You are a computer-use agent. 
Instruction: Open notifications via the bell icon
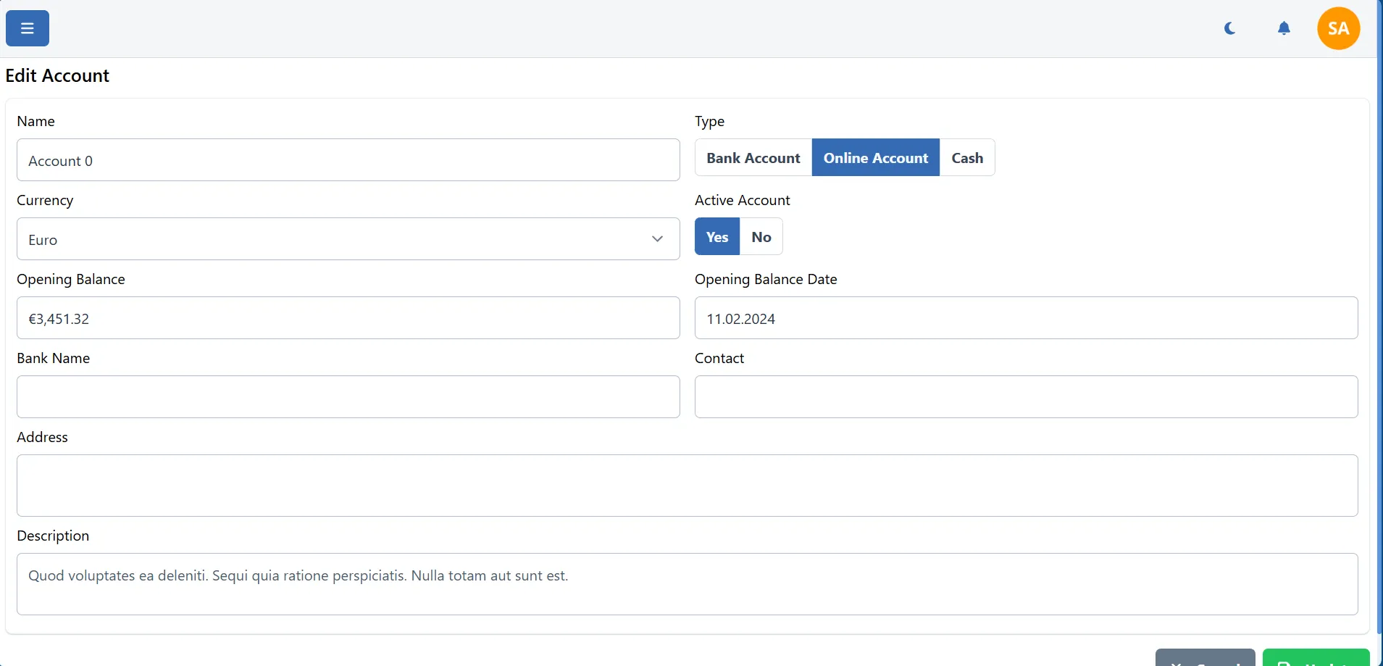pyautogui.click(x=1284, y=28)
